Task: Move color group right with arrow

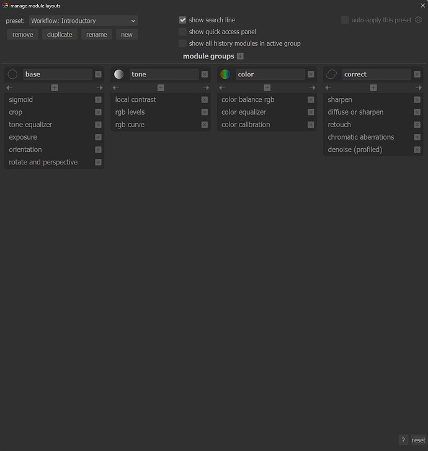Action: (x=313, y=87)
